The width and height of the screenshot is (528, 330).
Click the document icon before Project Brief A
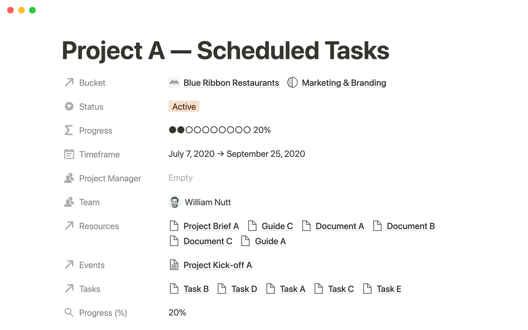174,226
